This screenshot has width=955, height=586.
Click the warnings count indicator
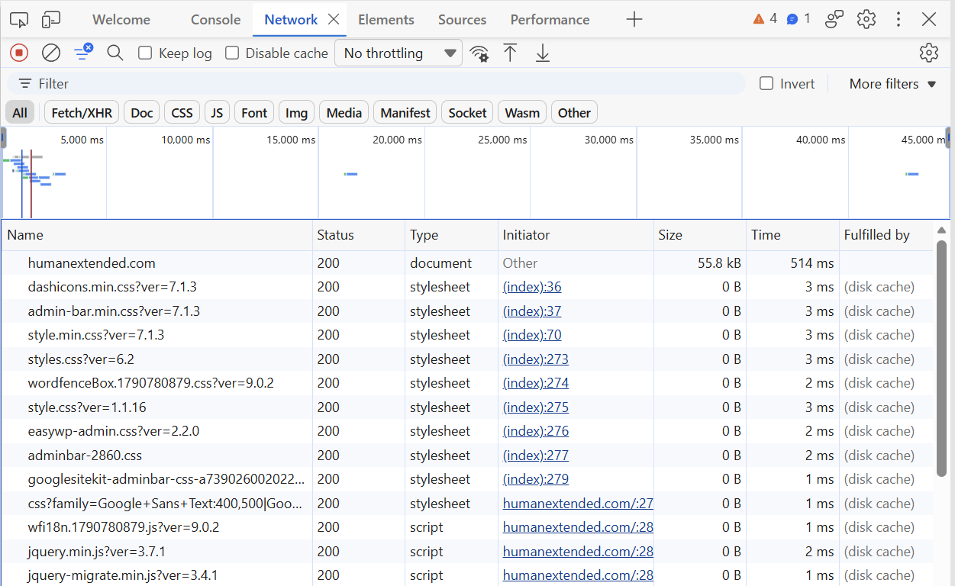[765, 19]
